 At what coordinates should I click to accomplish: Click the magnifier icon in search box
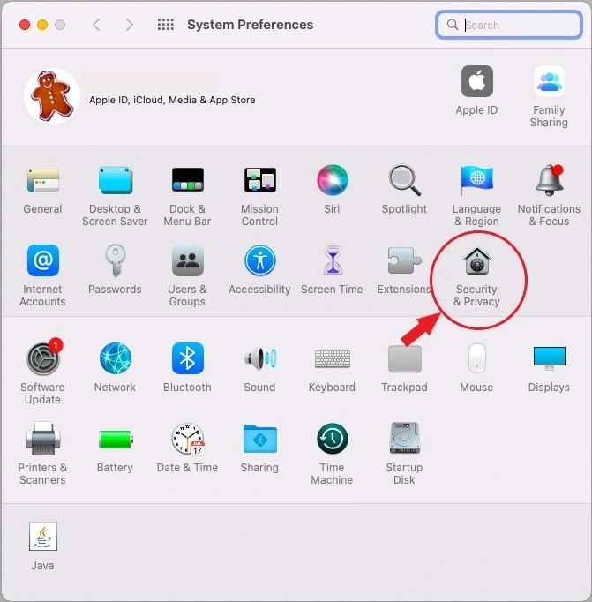[x=453, y=25]
